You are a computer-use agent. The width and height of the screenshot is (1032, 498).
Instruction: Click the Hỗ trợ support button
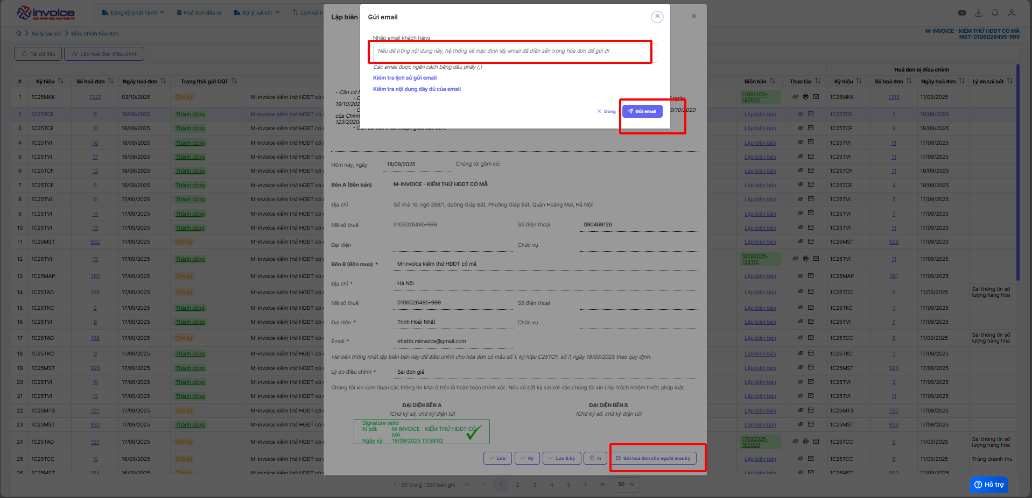coord(989,485)
